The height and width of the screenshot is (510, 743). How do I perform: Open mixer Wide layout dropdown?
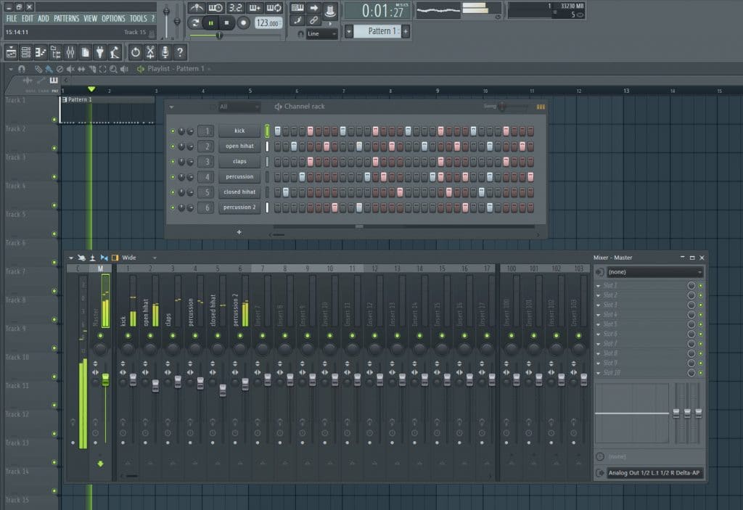click(154, 258)
